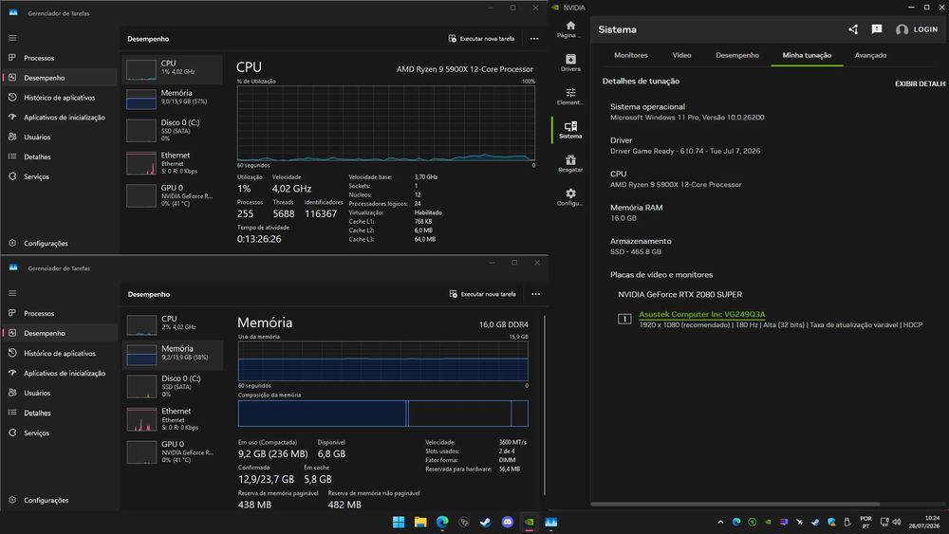Screen dimensions: 949x534
Task: Click the 116367 Identificadores value
Action: [x=321, y=213]
